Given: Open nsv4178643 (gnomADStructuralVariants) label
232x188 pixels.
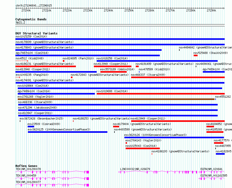Looking at the screenshot, I should click(45, 47).
